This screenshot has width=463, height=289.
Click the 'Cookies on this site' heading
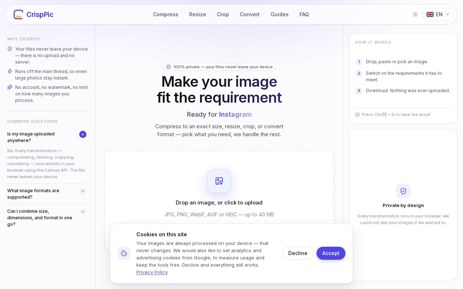(162, 234)
